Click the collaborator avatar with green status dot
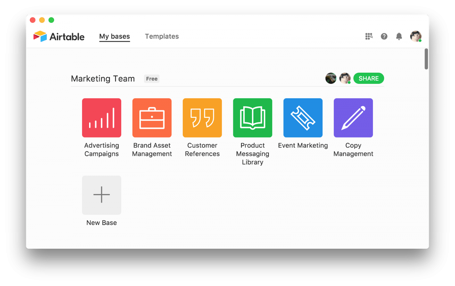 tap(345, 78)
